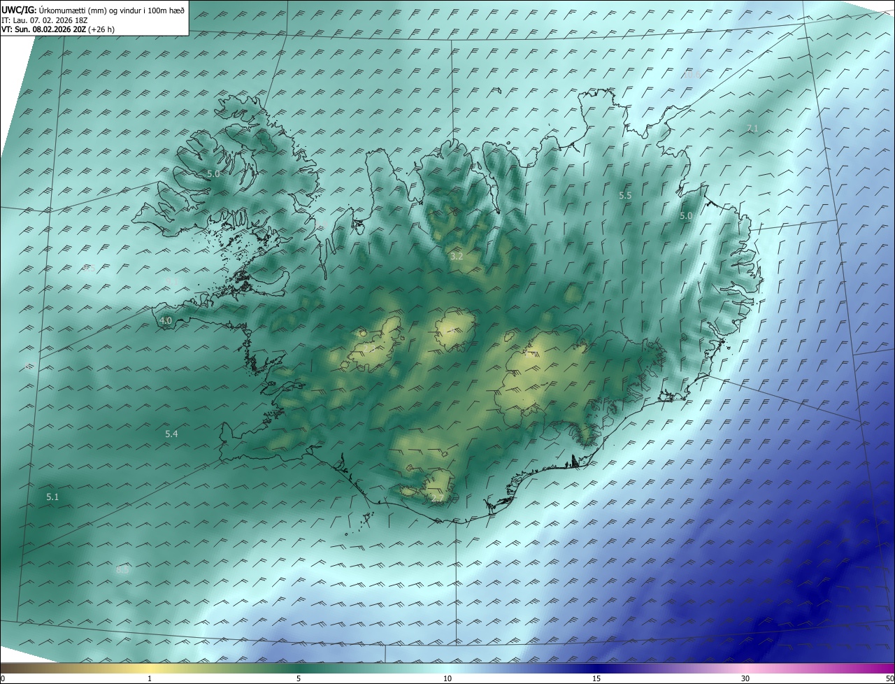Click the "1" tick on the color scale
Screen dimensions: 895x684
[x=150, y=678]
